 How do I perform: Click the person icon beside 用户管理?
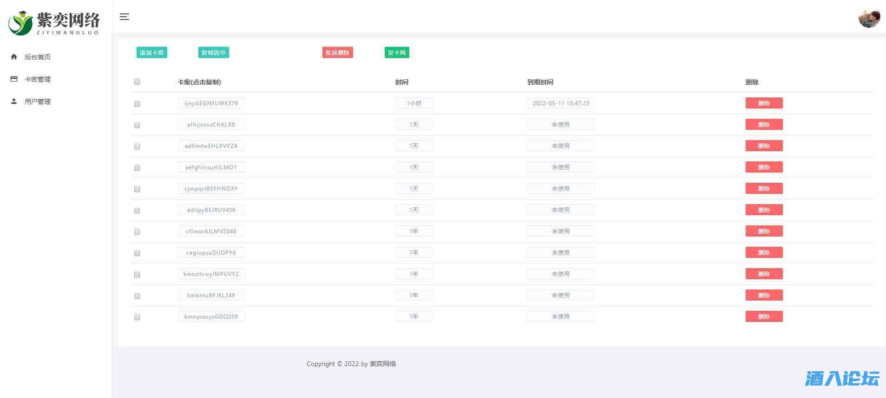coord(14,101)
